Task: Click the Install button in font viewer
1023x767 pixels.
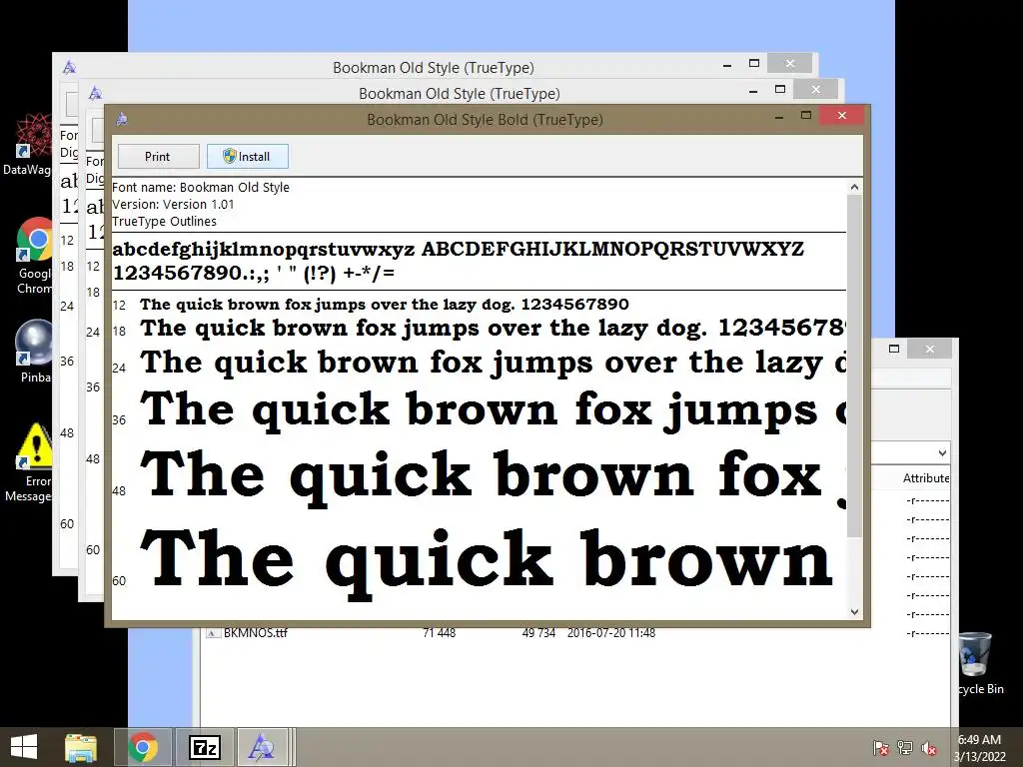Action: [x=248, y=157]
